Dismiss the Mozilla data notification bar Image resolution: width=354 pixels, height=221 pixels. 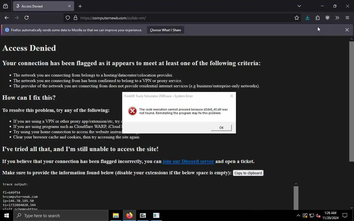pyautogui.click(x=347, y=30)
